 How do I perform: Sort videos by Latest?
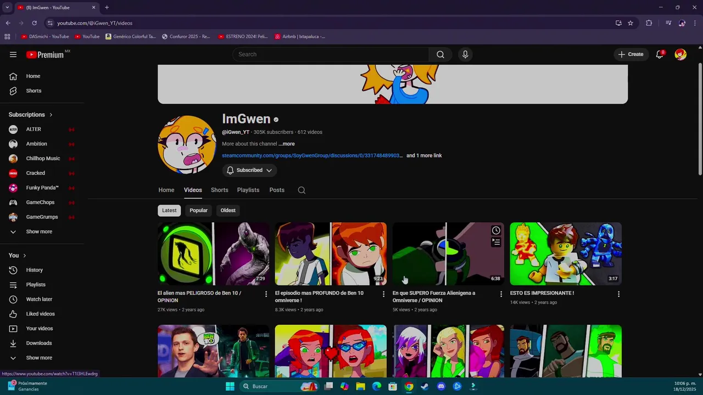(x=169, y=210)
